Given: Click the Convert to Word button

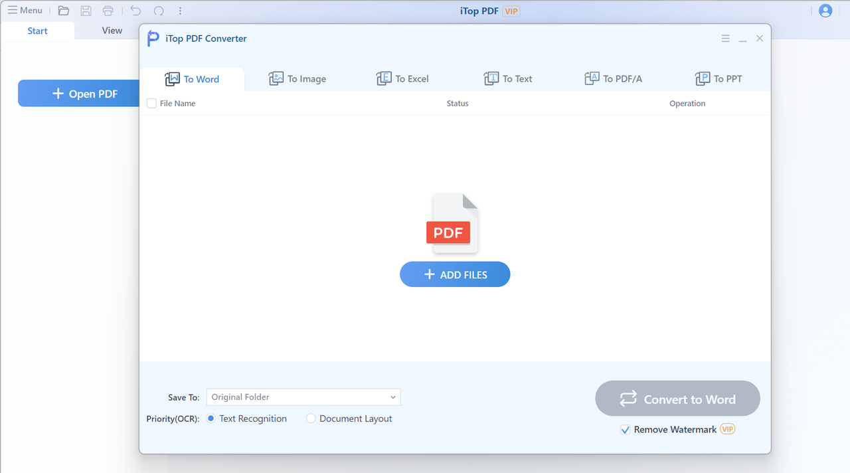Looking at the screenshot, I should tap(677, 399).
